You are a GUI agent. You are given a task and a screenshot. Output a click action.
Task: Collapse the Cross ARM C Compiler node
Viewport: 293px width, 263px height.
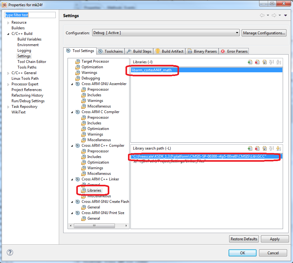coord(72,112)
